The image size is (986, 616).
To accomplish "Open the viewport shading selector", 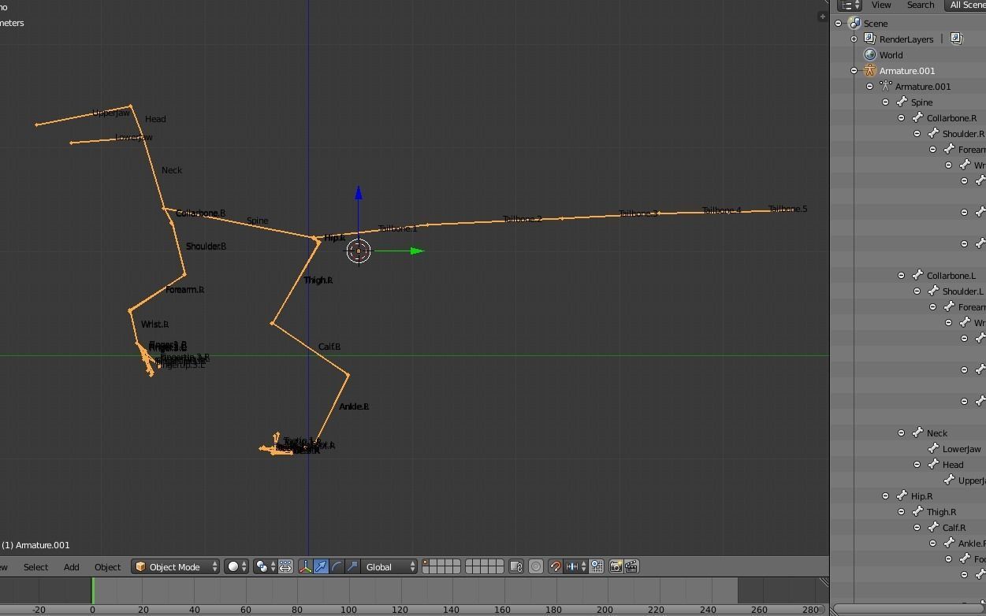I will coord(236,566).
